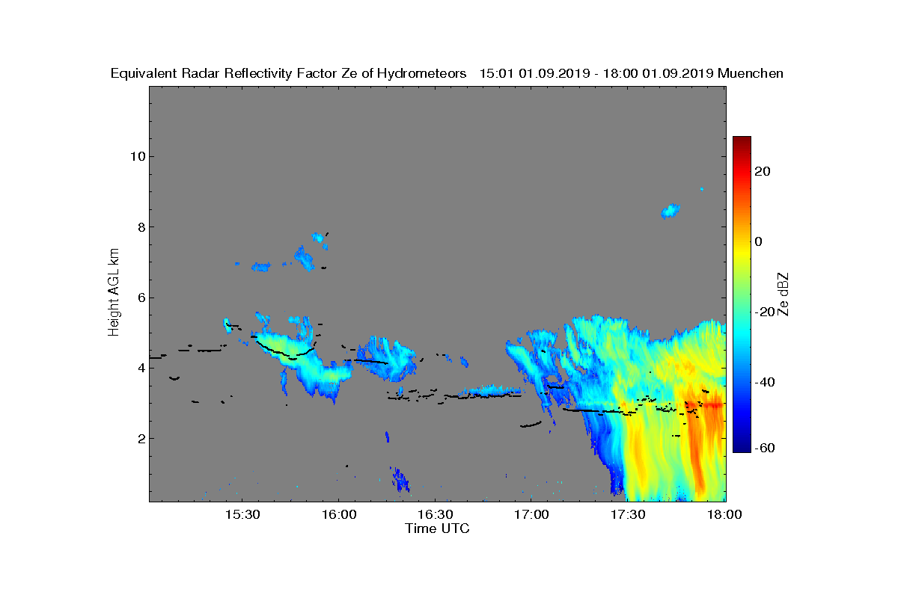Viewport: 898px width, 598px height.
Task: Click the height tick label 8
Action: point(140,226)
